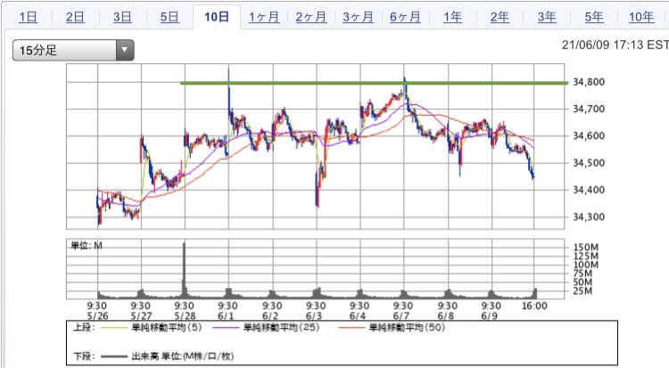Click the green 34,800 resistance line
This screenshot has height=368, width=669.
point(375,83)
